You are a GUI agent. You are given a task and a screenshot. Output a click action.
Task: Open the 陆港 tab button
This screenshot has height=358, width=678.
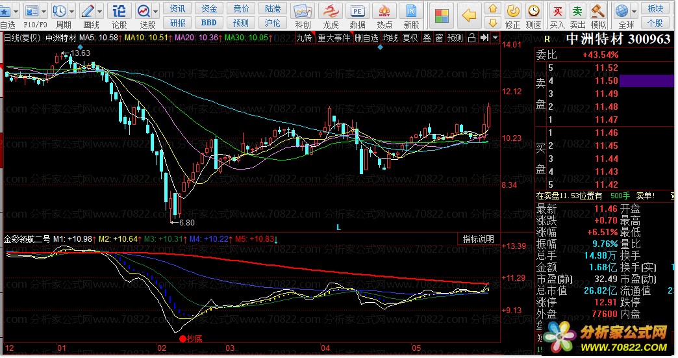pos(272,8)
